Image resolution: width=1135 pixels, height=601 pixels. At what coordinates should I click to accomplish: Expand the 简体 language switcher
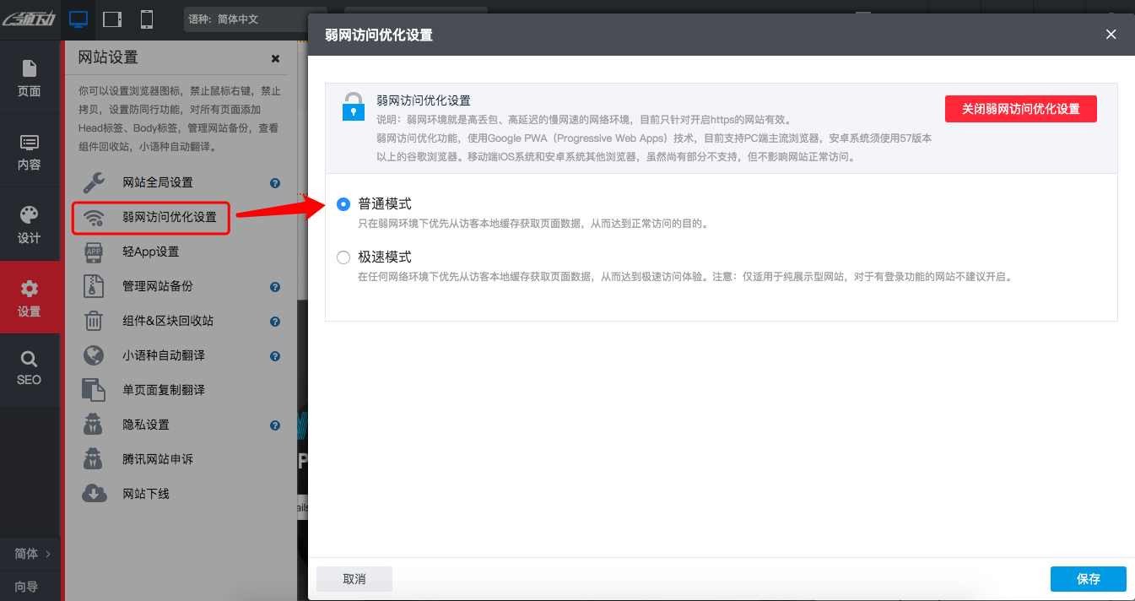30,554
